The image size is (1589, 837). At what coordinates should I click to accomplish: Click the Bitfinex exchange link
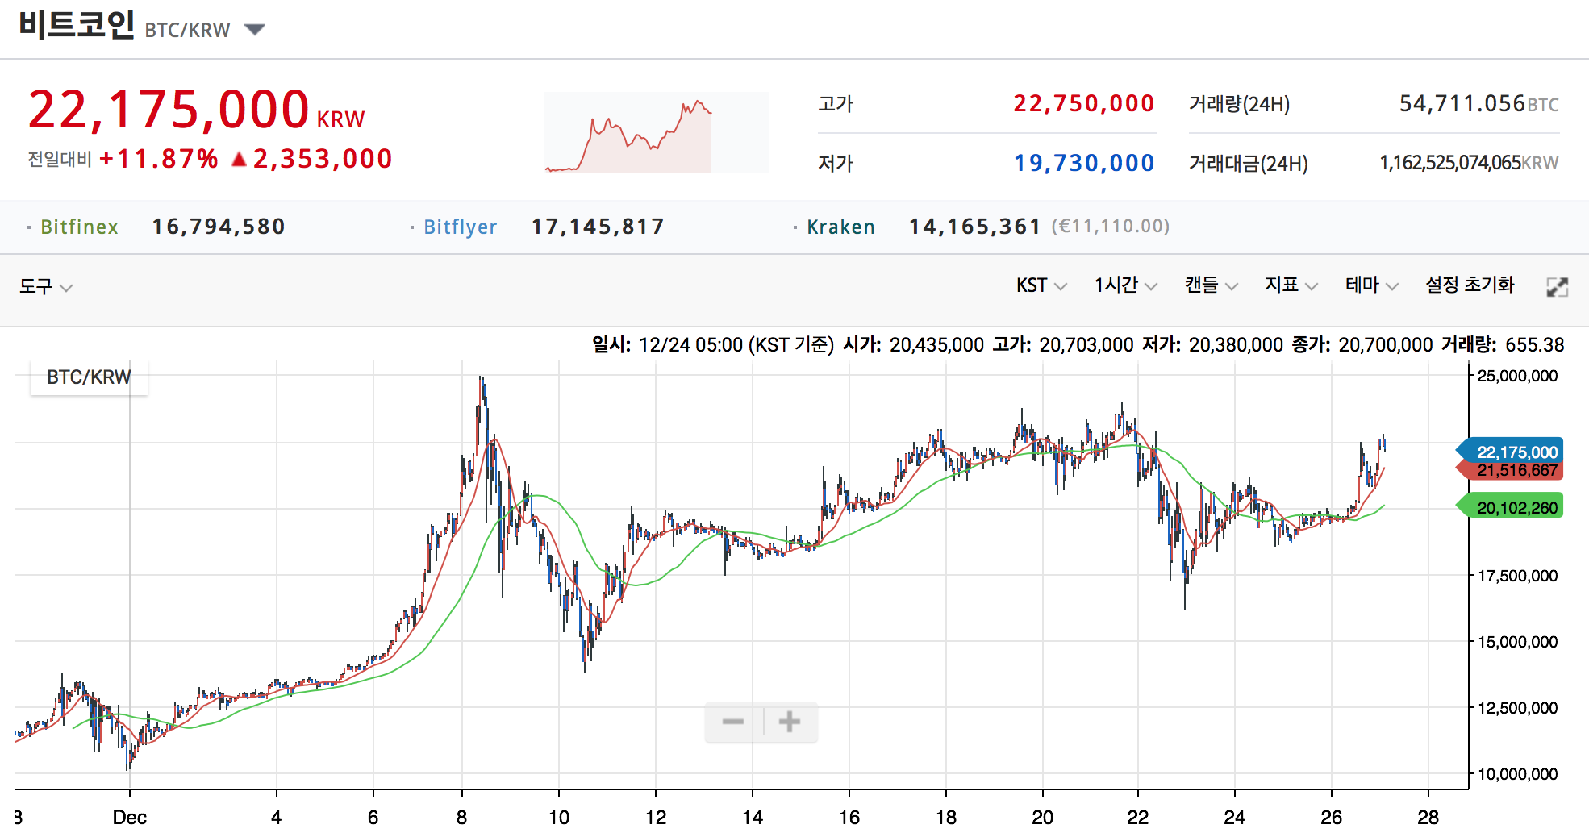pos(79,227)
